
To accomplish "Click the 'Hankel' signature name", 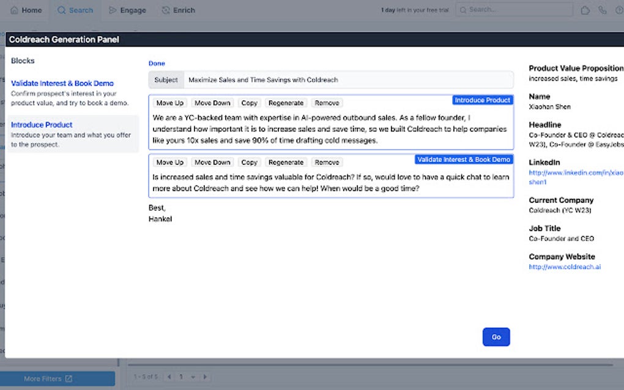I will [x=160, y=219].
